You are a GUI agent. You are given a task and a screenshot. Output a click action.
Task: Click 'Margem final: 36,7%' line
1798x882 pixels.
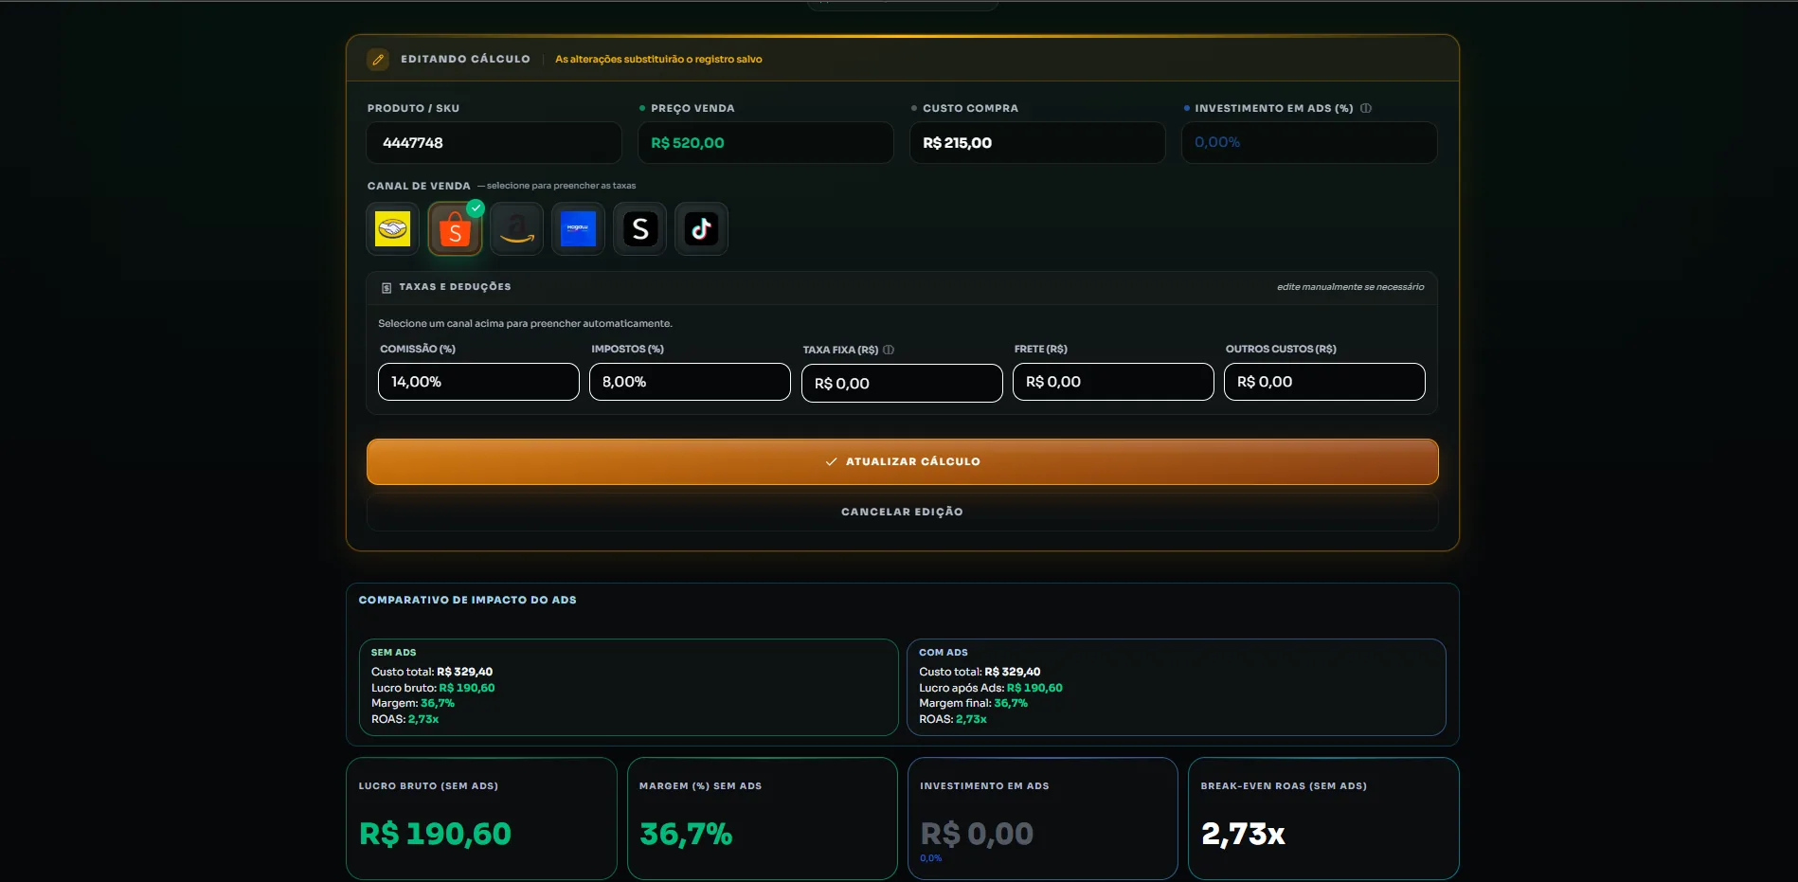click(x=973, y=703)
